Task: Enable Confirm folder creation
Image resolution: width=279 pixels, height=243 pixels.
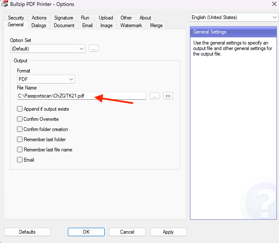Action: click(x=20, y=129)
